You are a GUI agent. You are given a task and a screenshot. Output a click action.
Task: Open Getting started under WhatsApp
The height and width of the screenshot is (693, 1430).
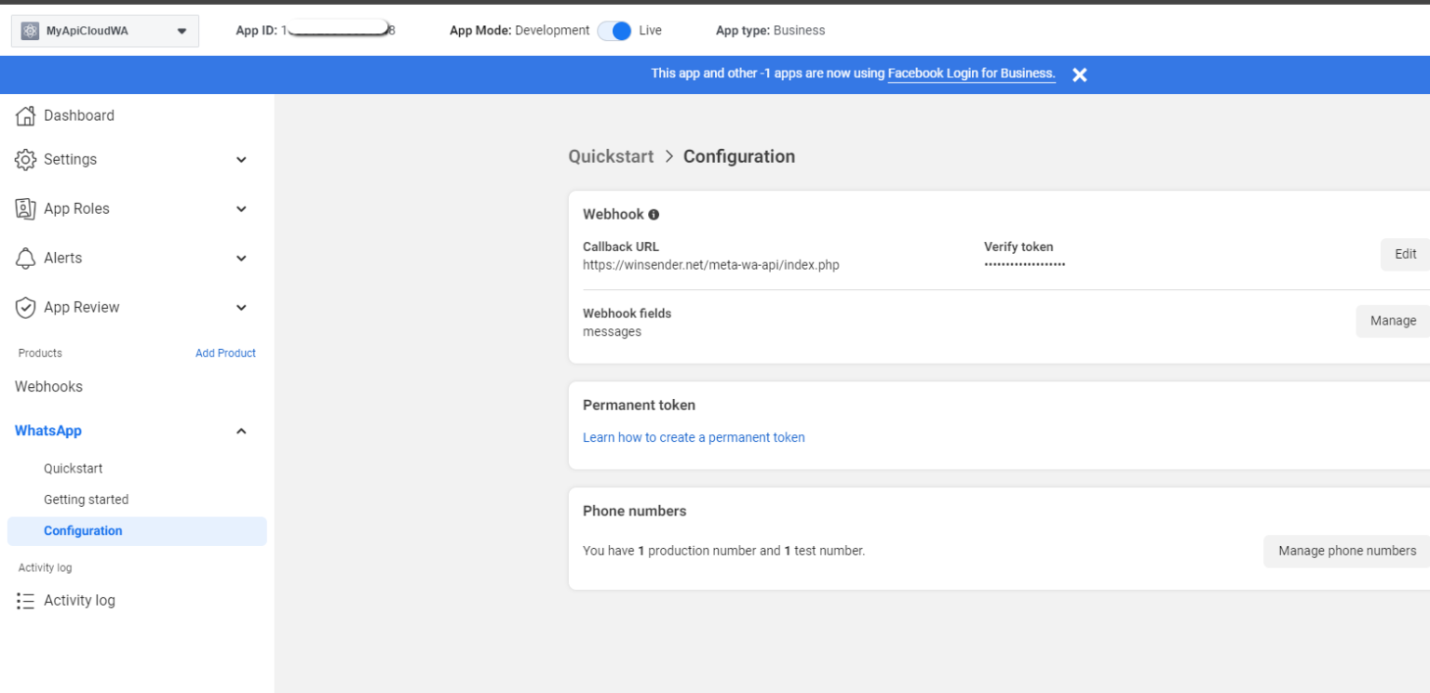point(86,500)
